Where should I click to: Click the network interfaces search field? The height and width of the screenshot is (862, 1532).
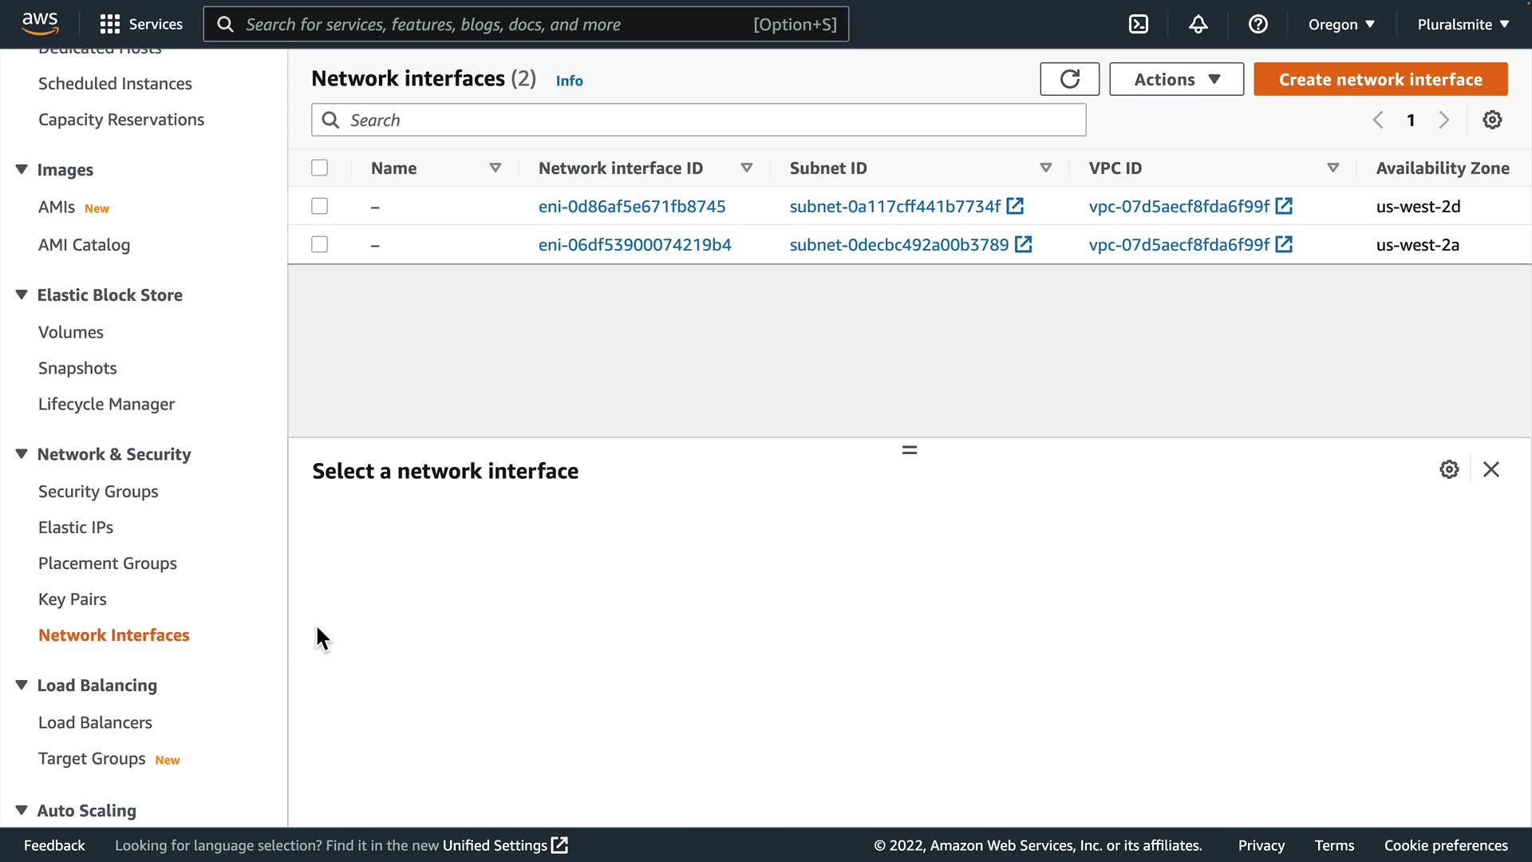[698, 120]
